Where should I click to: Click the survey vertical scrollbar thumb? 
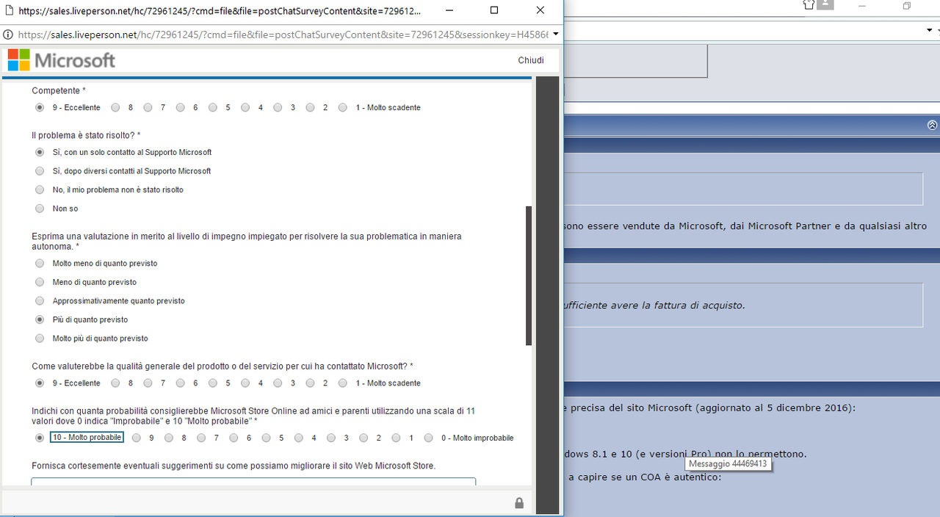pyautogui.click(x=529, y=275)
